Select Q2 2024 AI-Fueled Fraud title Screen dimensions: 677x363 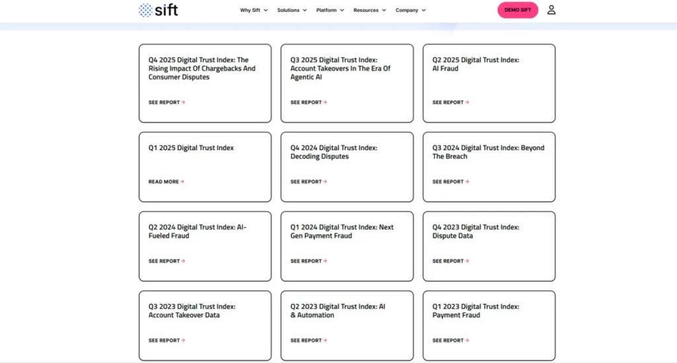tap(197, 231)
